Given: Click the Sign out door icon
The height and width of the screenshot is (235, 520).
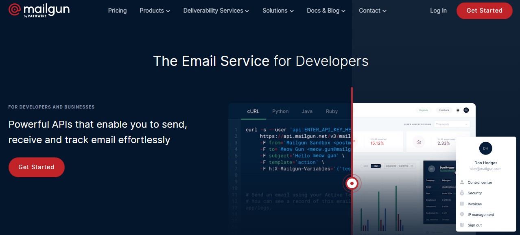Looking at the screenshot, I should coord(462,225).
